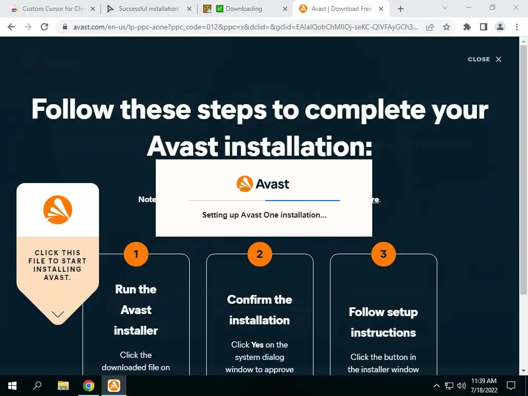Open Windows taskbar search
This screenshot has height=396, width=528.
click(x=37, y=386)
